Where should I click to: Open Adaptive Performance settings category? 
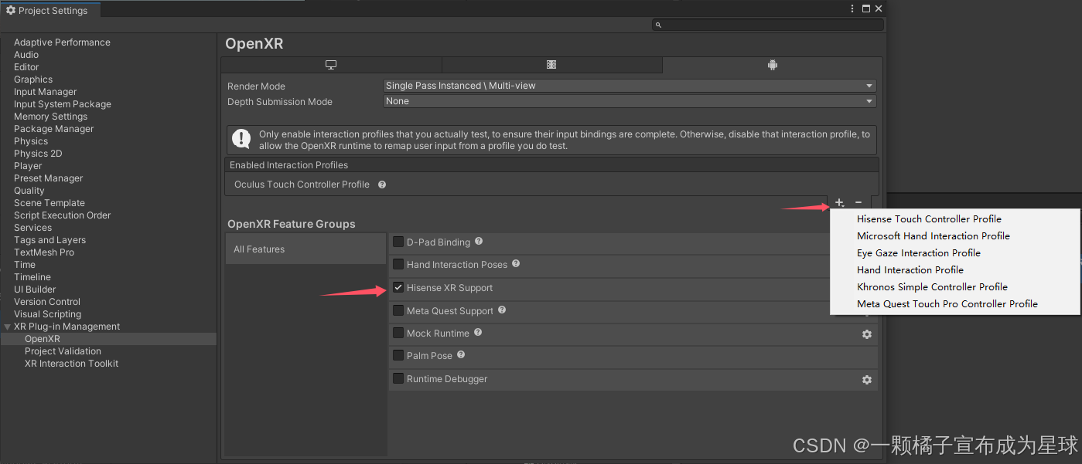62,42
